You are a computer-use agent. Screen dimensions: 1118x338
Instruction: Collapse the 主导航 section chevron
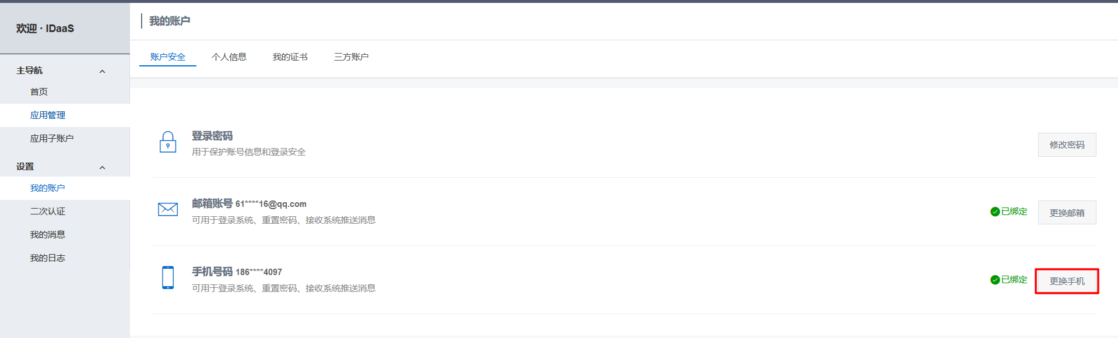(103, 71)
